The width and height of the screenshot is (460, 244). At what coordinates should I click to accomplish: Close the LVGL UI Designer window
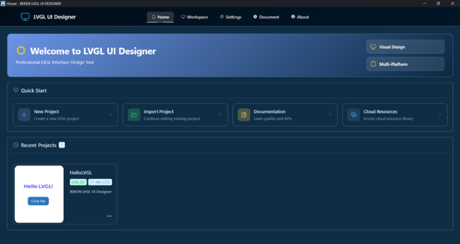pyautogui.click(x=452, y=4)
